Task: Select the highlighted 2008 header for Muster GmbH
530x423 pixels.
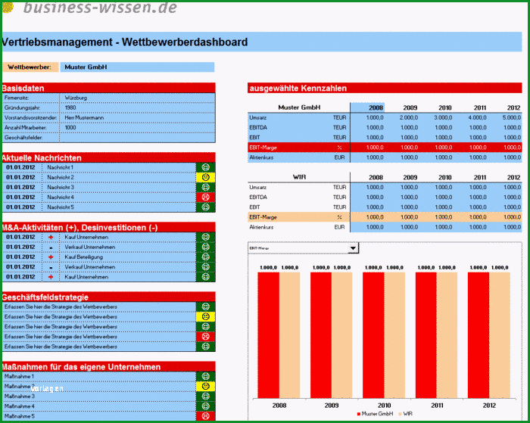Action: point(367,107)
